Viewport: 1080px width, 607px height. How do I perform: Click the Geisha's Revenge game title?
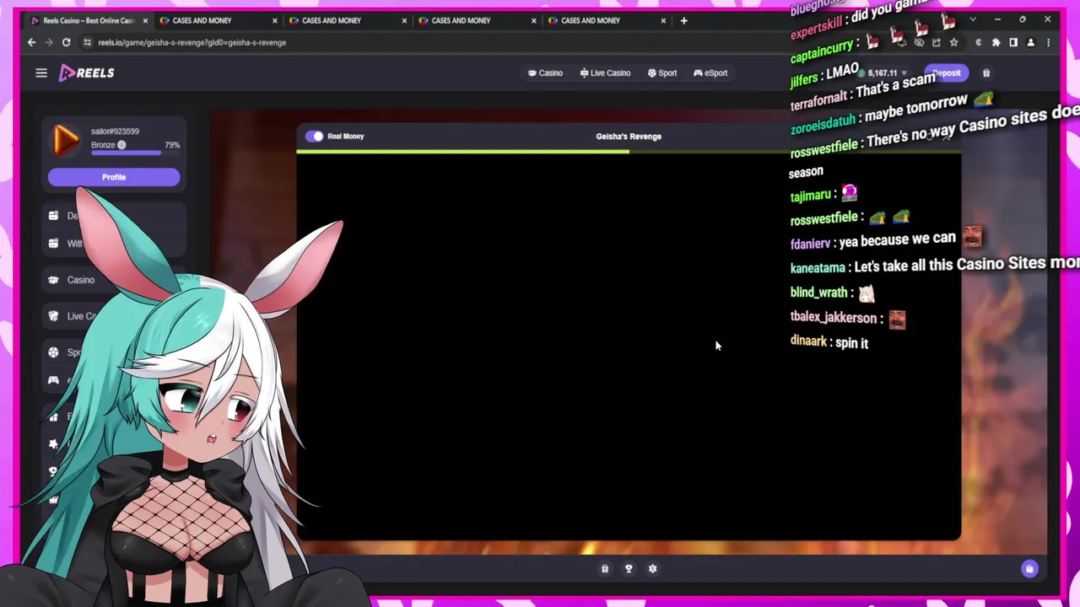[x=629, y=137]
